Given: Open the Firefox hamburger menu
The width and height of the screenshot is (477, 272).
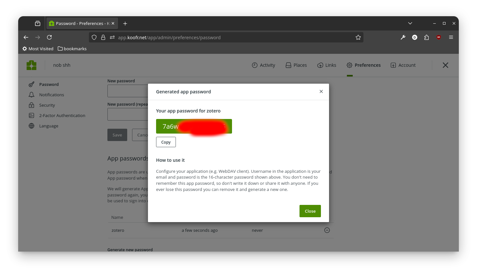Looking at the screenshot, I should 451,37.
